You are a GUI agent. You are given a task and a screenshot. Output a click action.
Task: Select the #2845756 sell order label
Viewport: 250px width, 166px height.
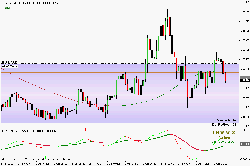tap(10, 66)
